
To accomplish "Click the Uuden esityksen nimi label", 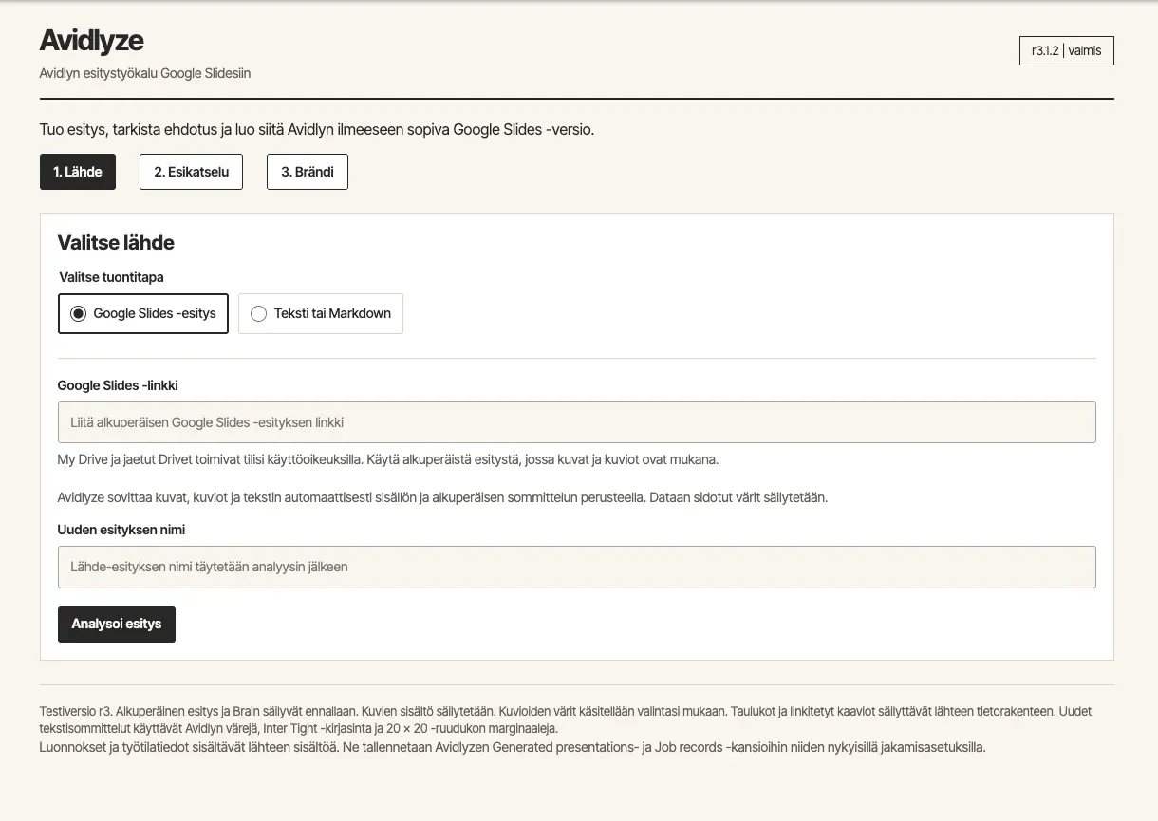I will point(121,530).
